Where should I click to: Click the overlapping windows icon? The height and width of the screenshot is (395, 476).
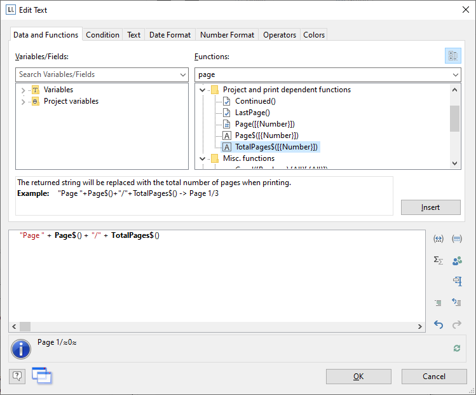coord(42,376)
